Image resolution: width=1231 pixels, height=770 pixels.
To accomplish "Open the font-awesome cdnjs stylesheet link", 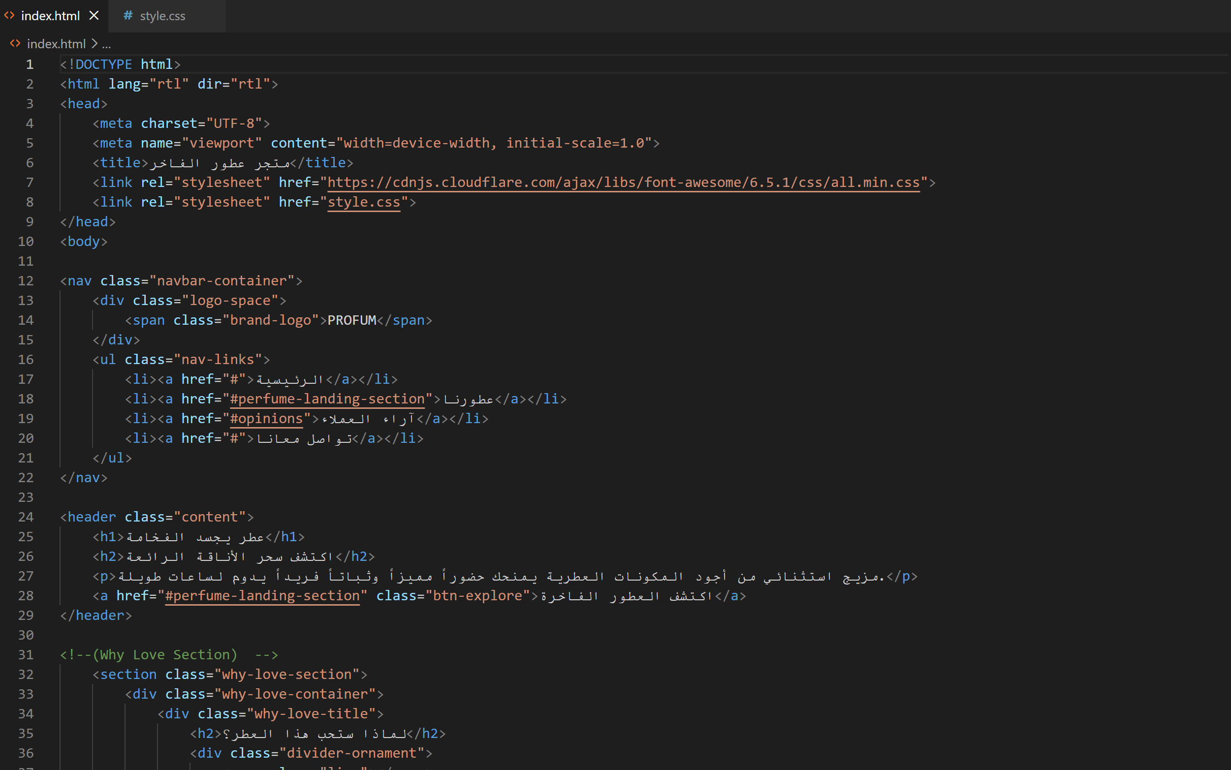I will pos(624,183).
